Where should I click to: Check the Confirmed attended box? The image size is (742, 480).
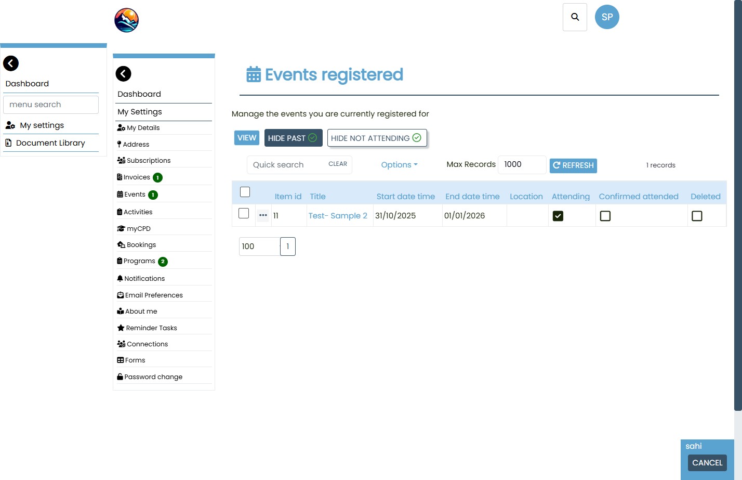[605, 216]
